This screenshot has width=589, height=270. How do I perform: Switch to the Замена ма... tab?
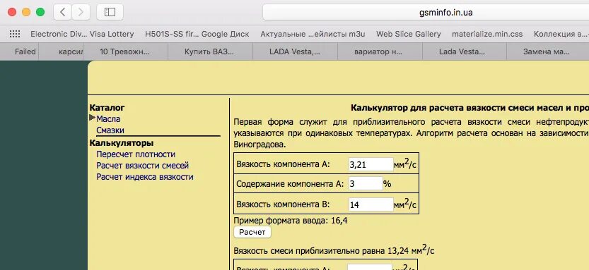click(548, 51)
